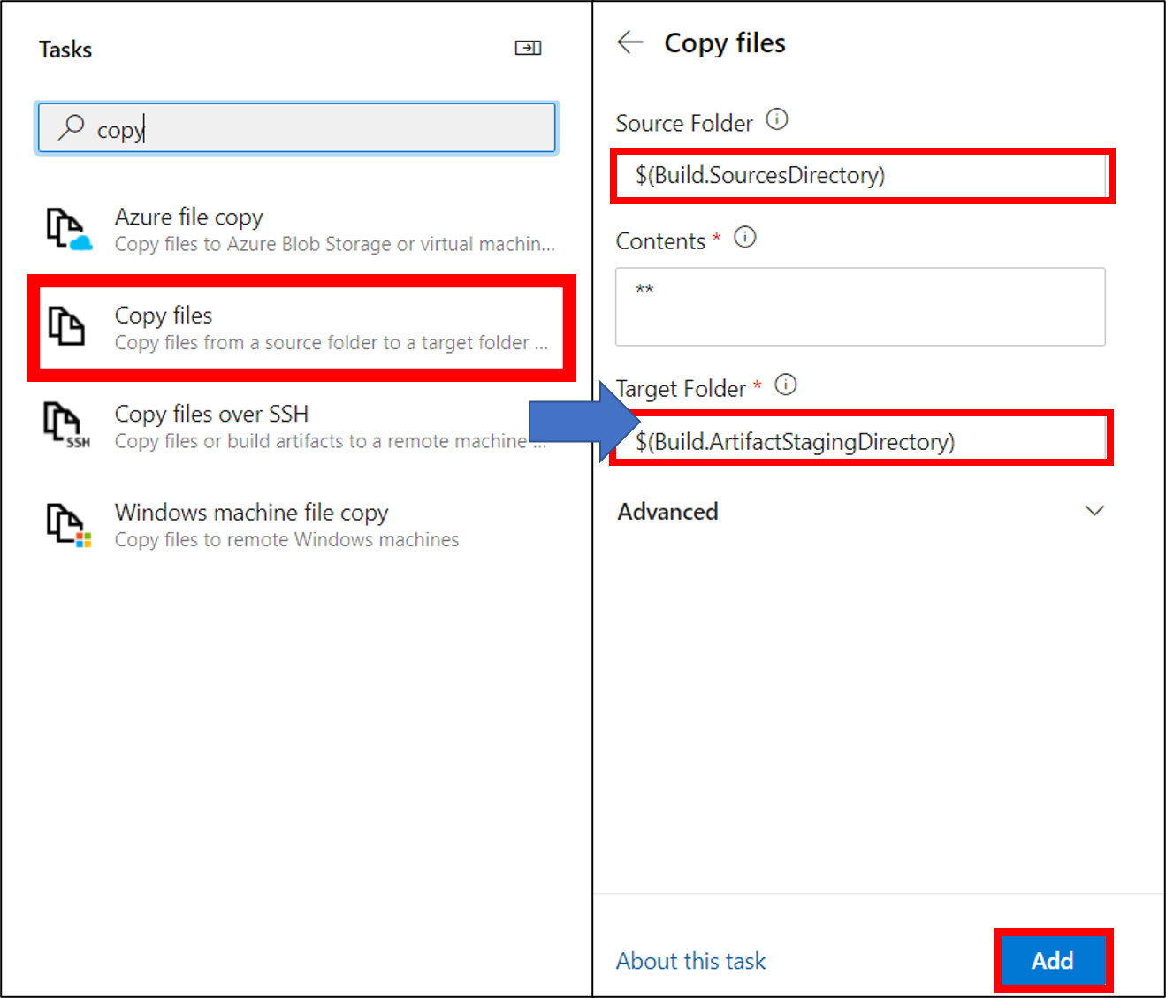Select Copy files over SSH entry
The width and height of the screenshot is (1166, 998).
pos(211,414)
